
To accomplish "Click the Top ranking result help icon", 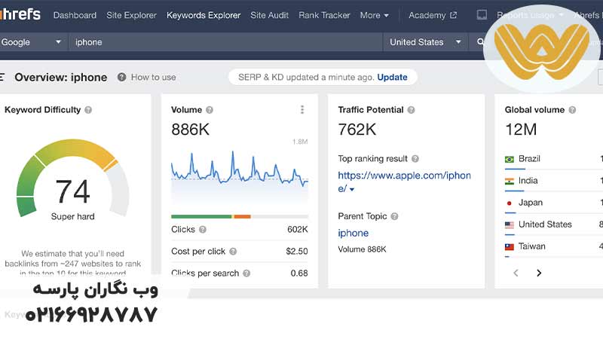I will 415,159.
